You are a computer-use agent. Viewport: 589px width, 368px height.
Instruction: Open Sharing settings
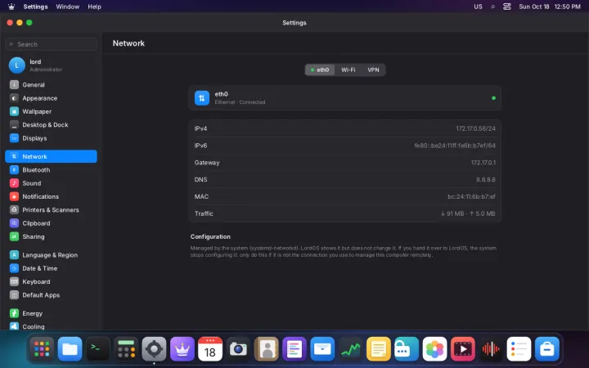[51, 236]
